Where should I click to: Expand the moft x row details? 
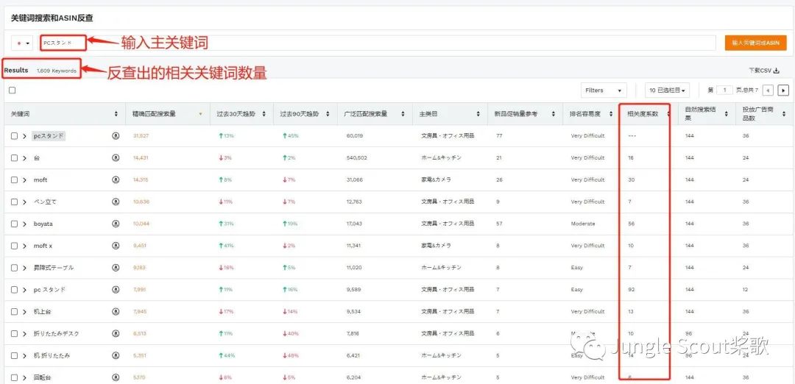point(24,246)
